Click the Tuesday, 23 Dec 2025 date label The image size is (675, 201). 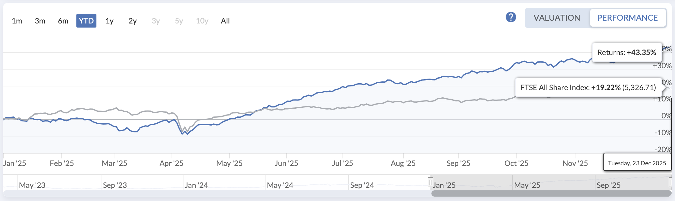coord(637,163)
